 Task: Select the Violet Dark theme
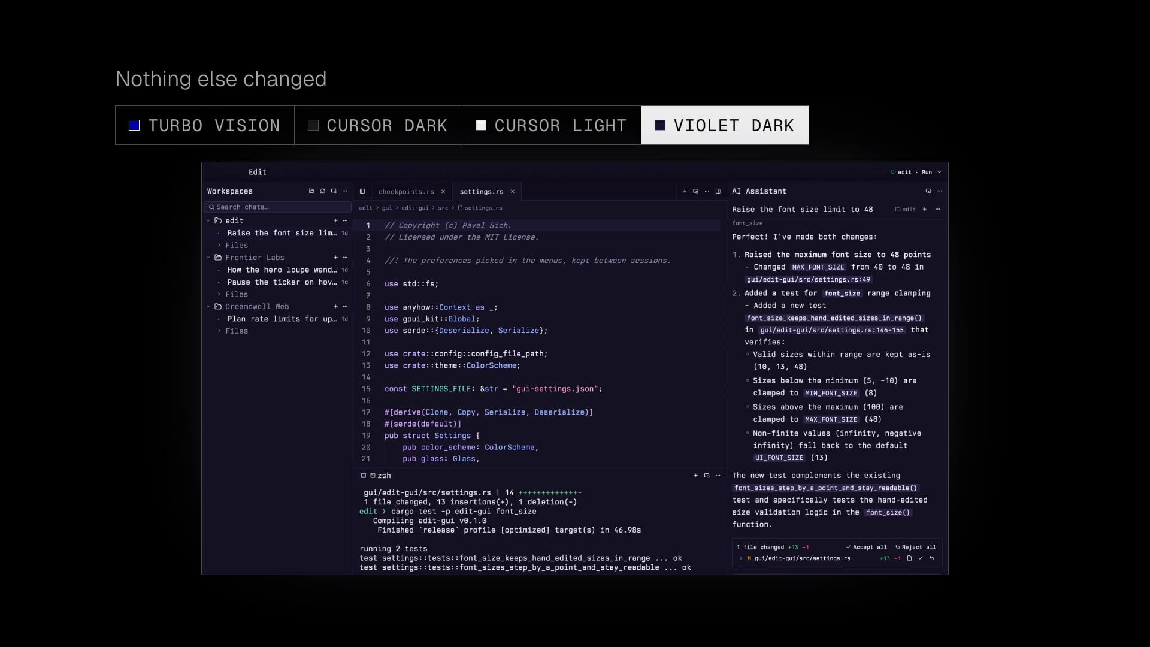725,125
